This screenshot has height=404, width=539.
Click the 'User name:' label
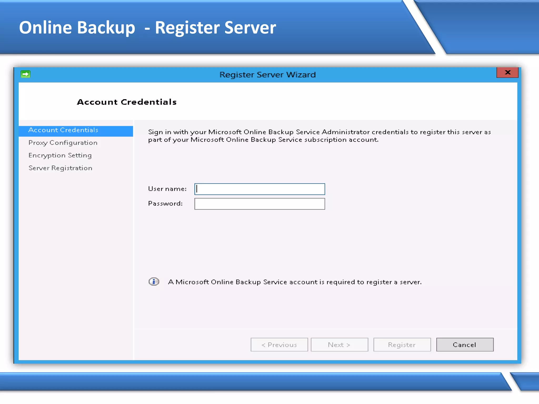(167, 189)
